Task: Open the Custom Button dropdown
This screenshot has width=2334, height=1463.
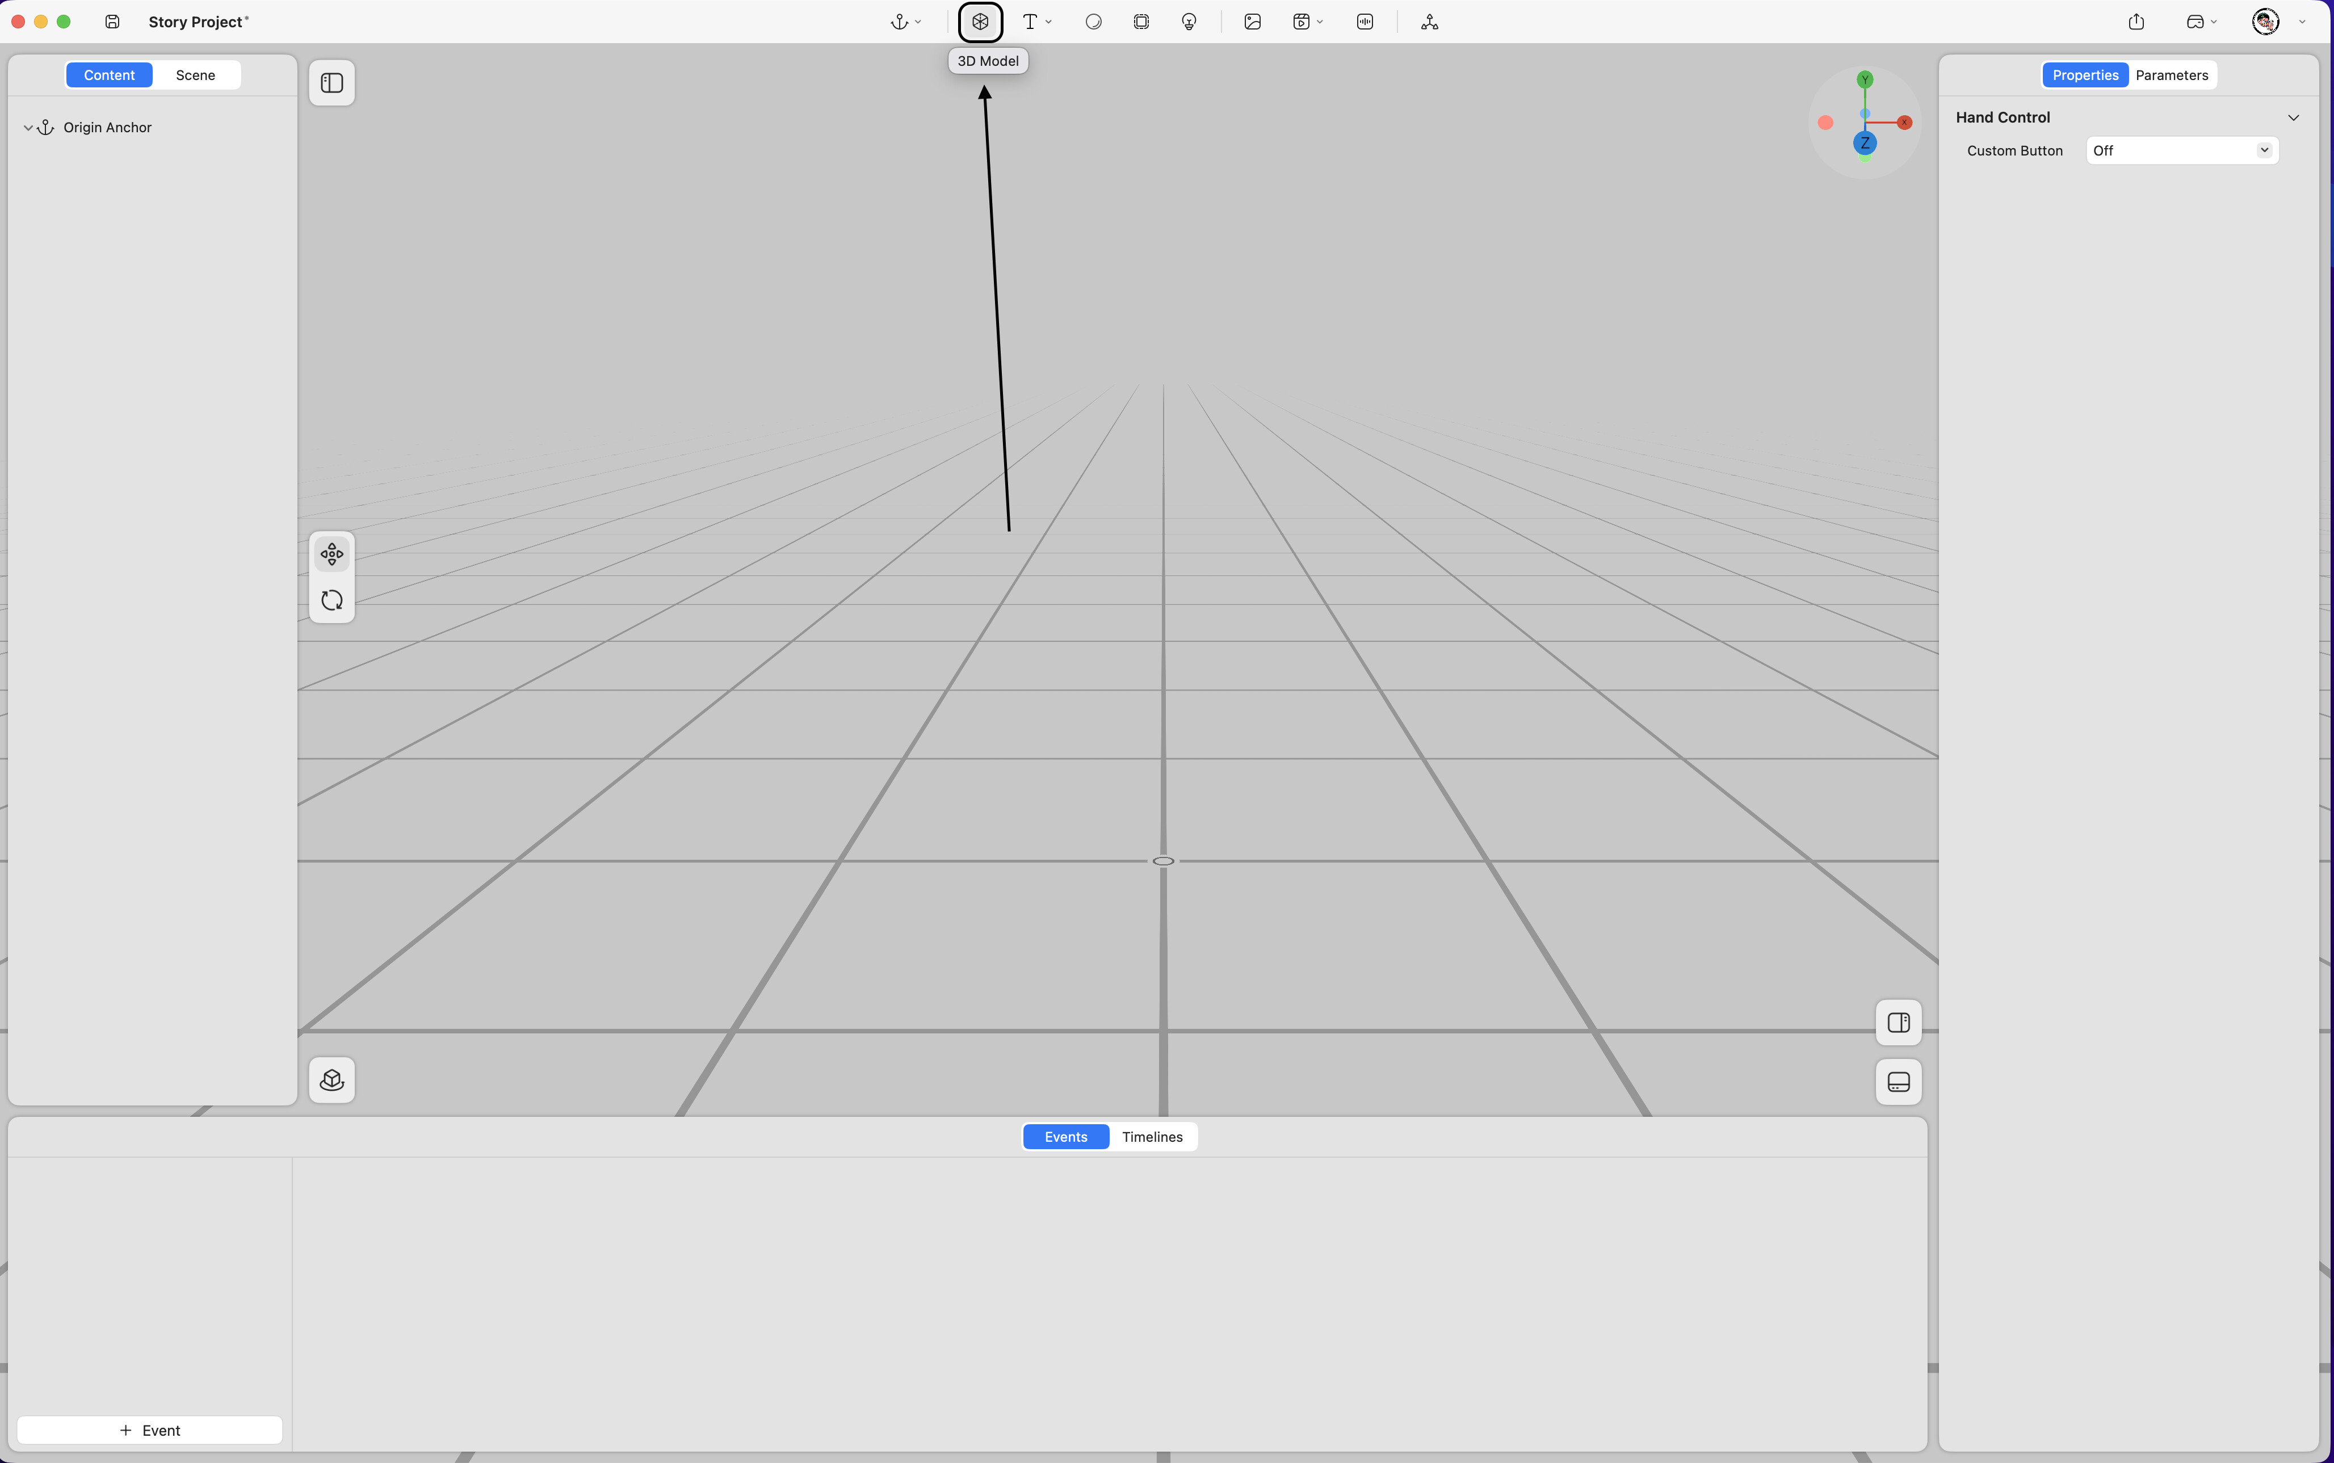Action: [2181, 151]
